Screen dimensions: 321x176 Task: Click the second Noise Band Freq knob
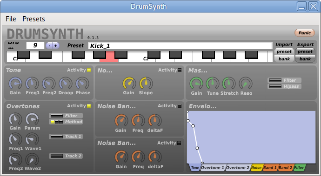pyautogui.click(x=138, y=157)
